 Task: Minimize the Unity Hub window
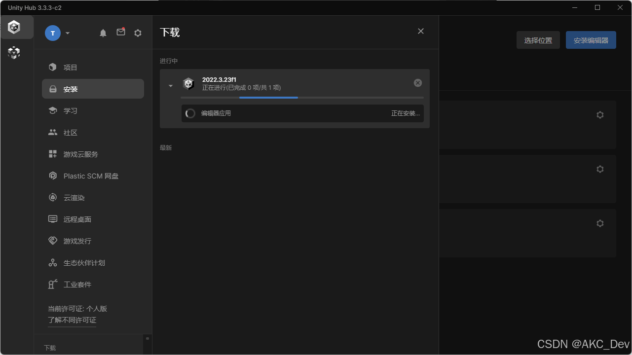pos(575,7)
